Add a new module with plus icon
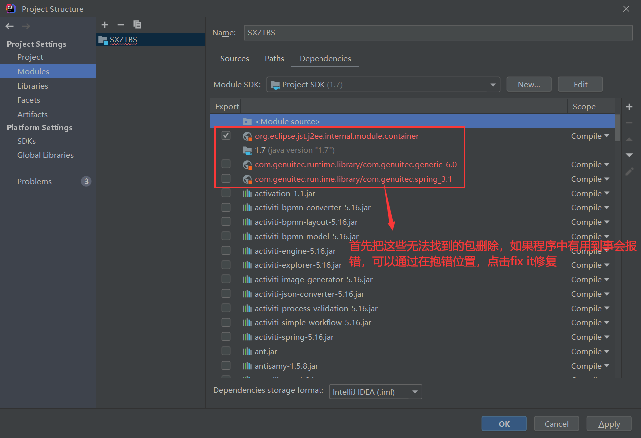 tap(105, 25)
